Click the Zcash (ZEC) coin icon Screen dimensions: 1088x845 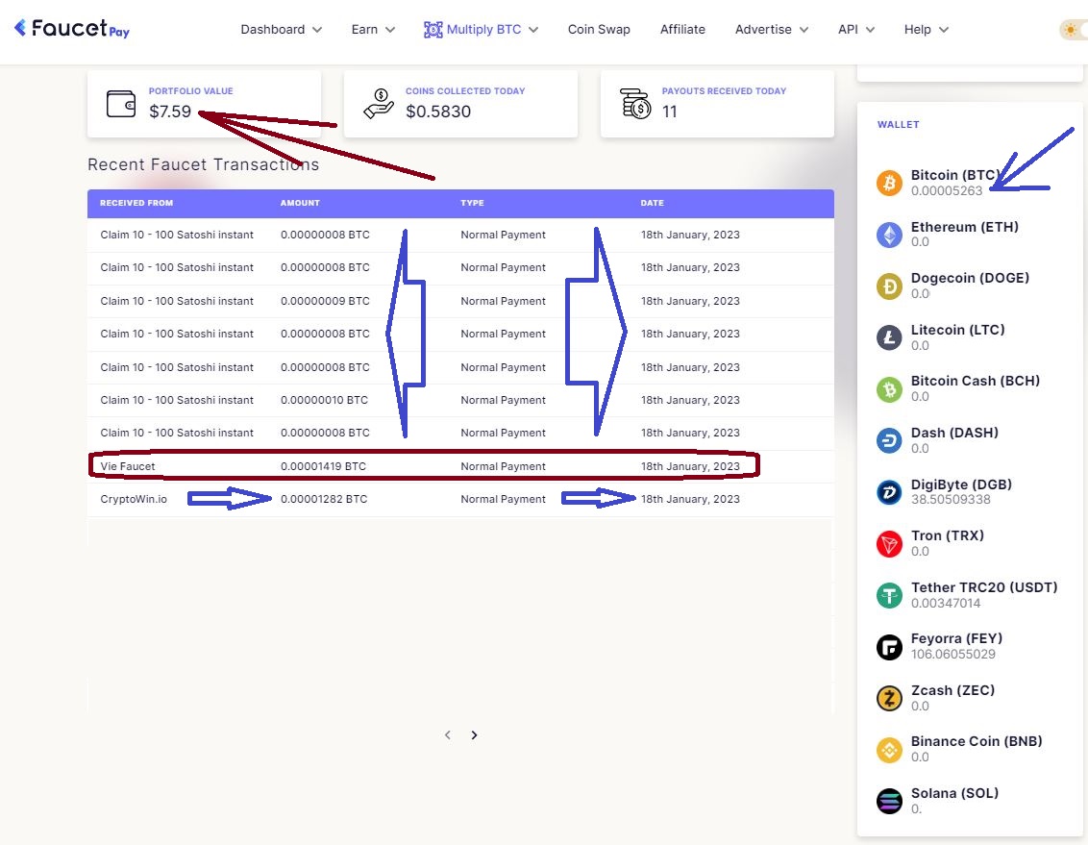pyautogui.click(x=889, y=698)
